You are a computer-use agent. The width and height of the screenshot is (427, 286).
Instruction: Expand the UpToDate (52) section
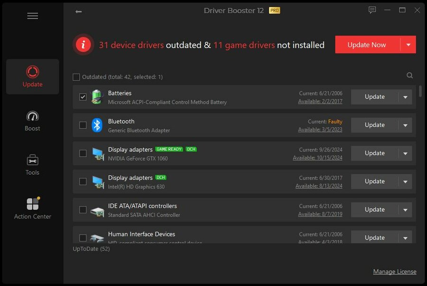pos(91,249)
